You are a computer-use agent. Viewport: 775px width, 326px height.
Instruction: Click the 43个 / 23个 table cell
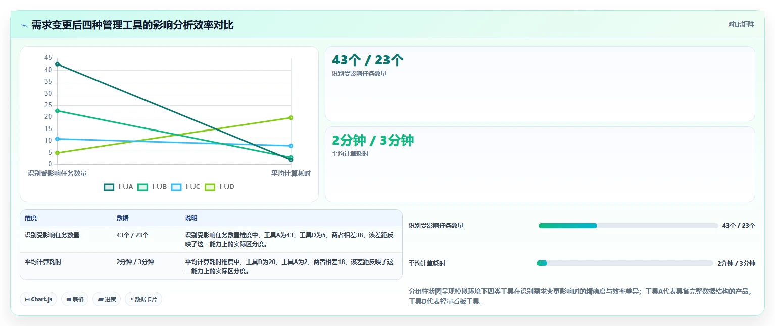[x=132, y=235]
